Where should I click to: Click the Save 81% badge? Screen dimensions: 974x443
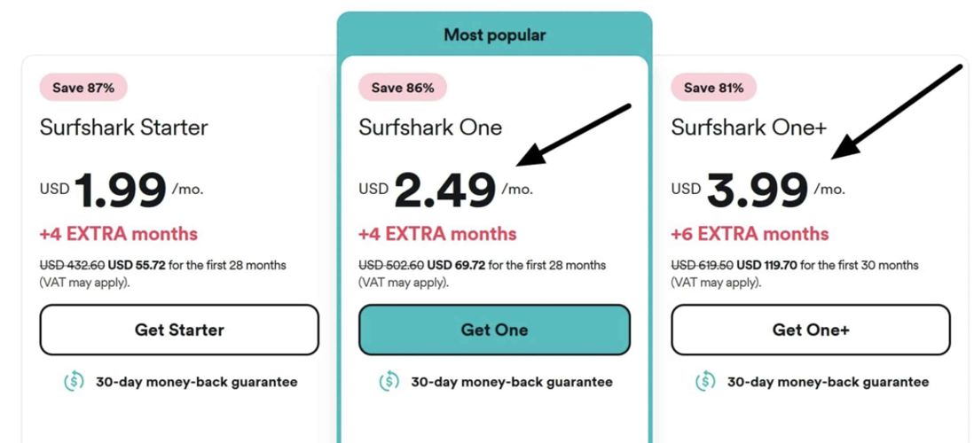[714, 88]
